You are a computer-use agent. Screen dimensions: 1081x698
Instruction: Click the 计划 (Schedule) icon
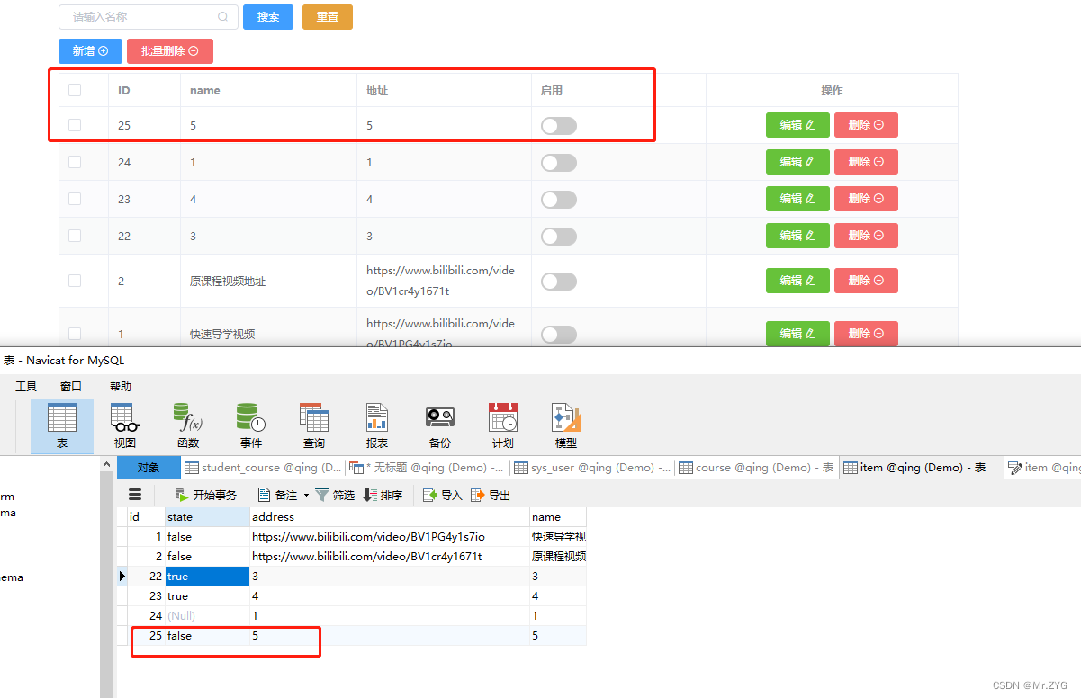[502, 423]
